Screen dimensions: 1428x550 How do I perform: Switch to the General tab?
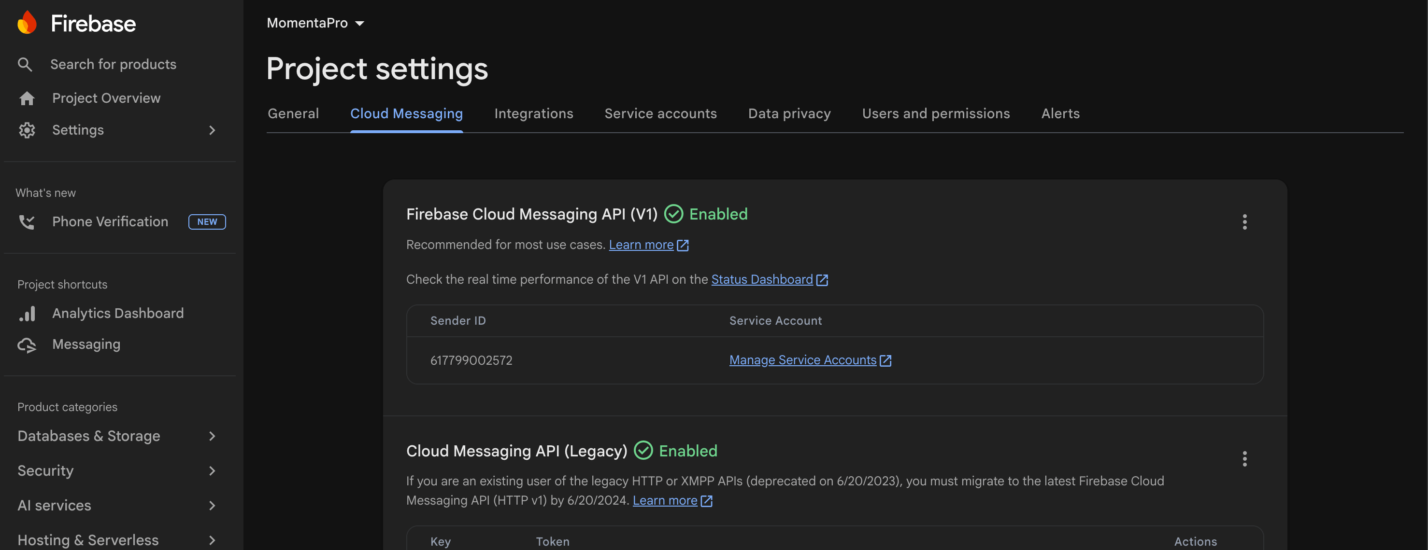[293, 113]
